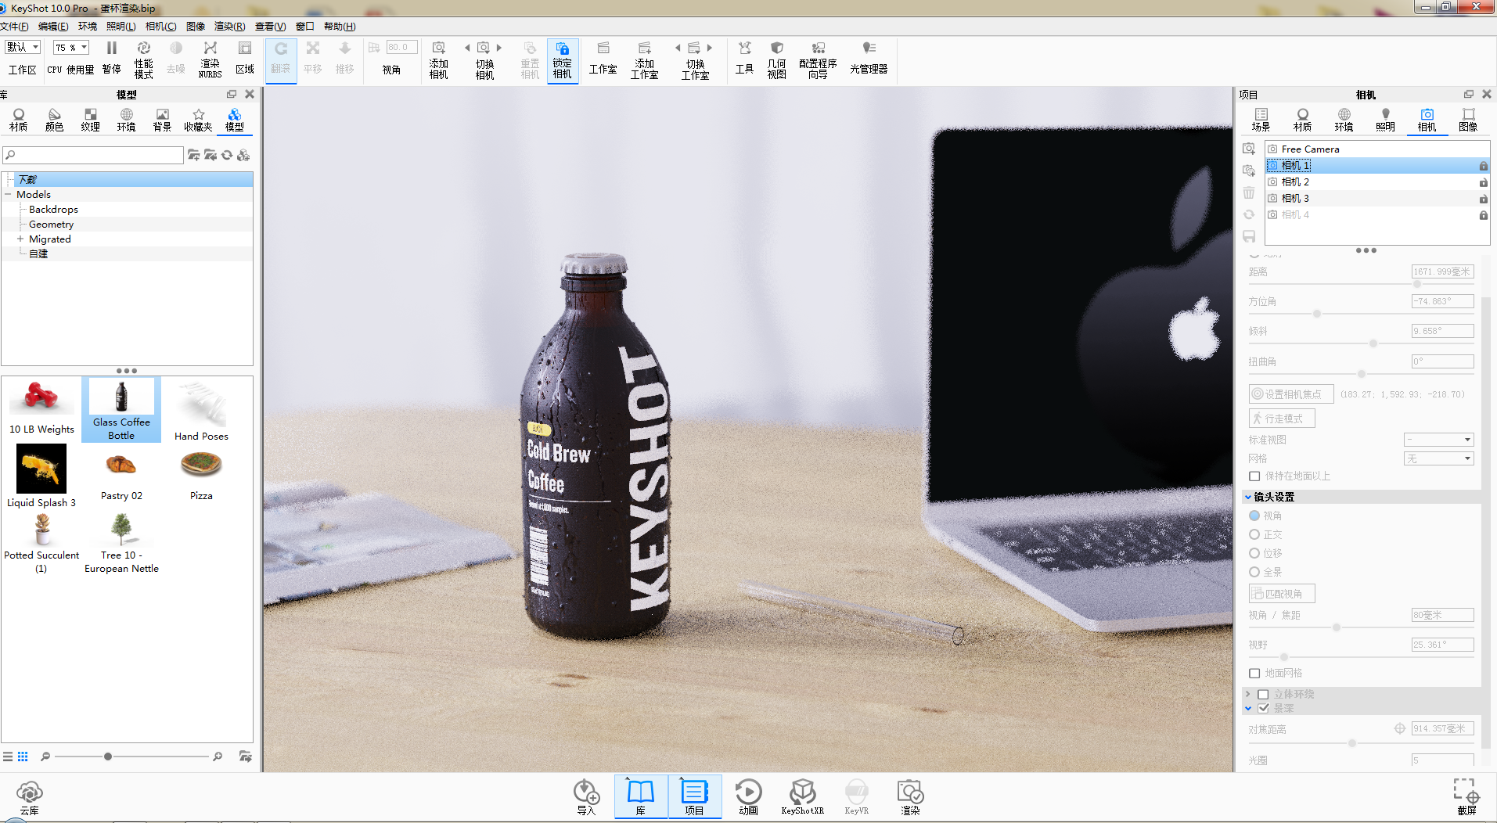Click the 匹配视角 match perspective button
Viewport: 1497px width, 823px height.
(1282, 594)
